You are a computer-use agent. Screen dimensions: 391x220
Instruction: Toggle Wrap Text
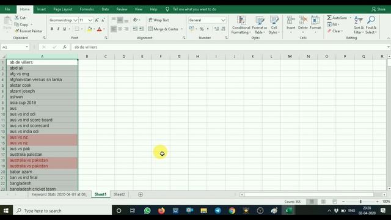[159, 20]
